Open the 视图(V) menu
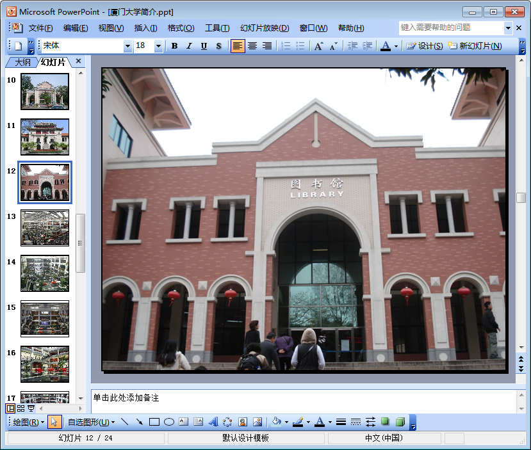 click(111, 28)
